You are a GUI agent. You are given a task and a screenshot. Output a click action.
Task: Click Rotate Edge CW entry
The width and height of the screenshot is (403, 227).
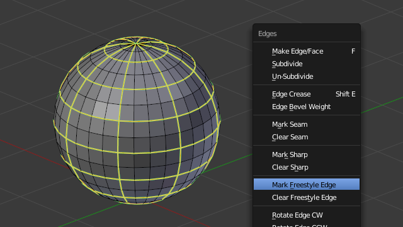pyautogui.click(x=307, y=215)
